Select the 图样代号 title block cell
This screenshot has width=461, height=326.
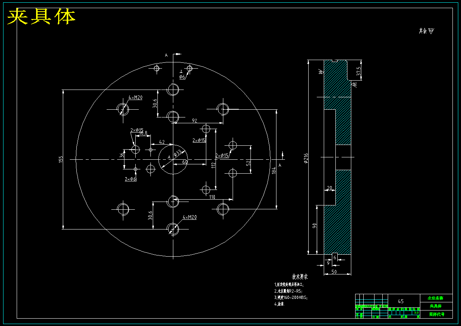click(437, 314)
